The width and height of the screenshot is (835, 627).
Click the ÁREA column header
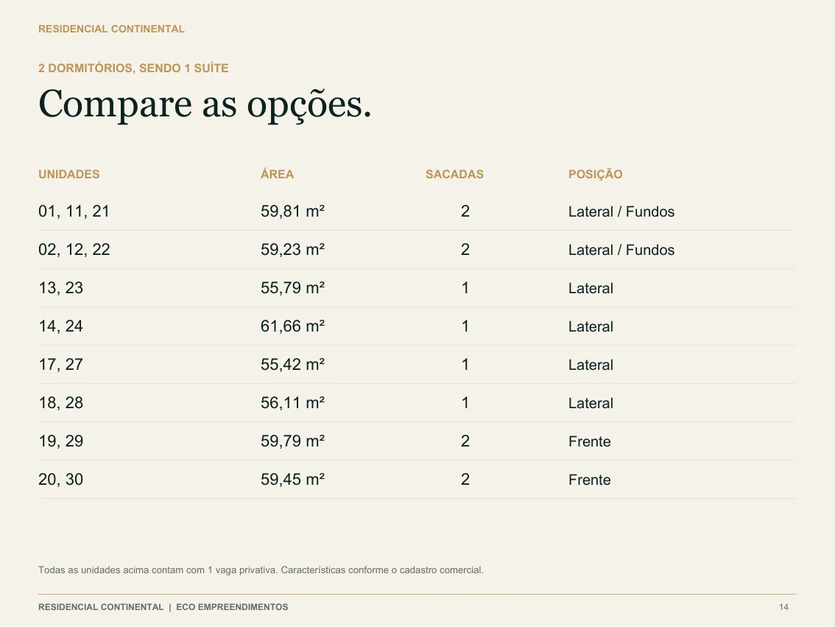pos(277,174)
